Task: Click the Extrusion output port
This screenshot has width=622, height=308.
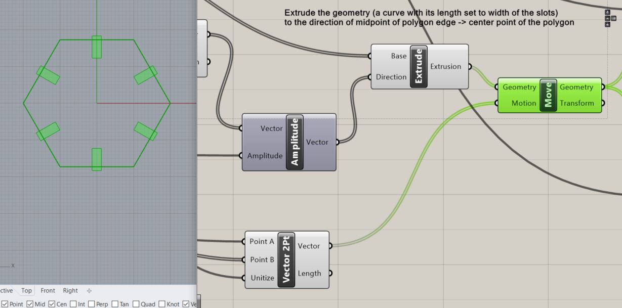Action: click(x=470, y=66)
